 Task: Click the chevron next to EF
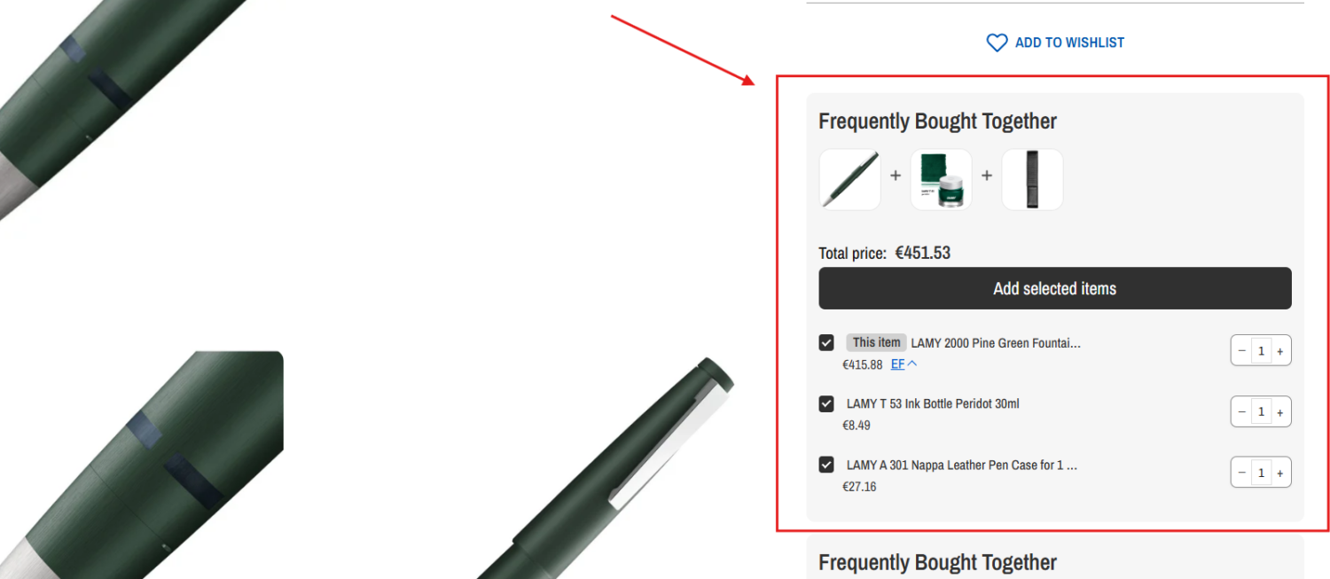[x=912, y=364]
